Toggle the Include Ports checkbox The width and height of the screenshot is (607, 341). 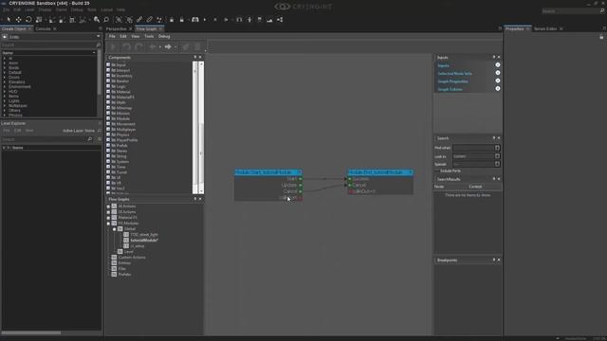437,170
